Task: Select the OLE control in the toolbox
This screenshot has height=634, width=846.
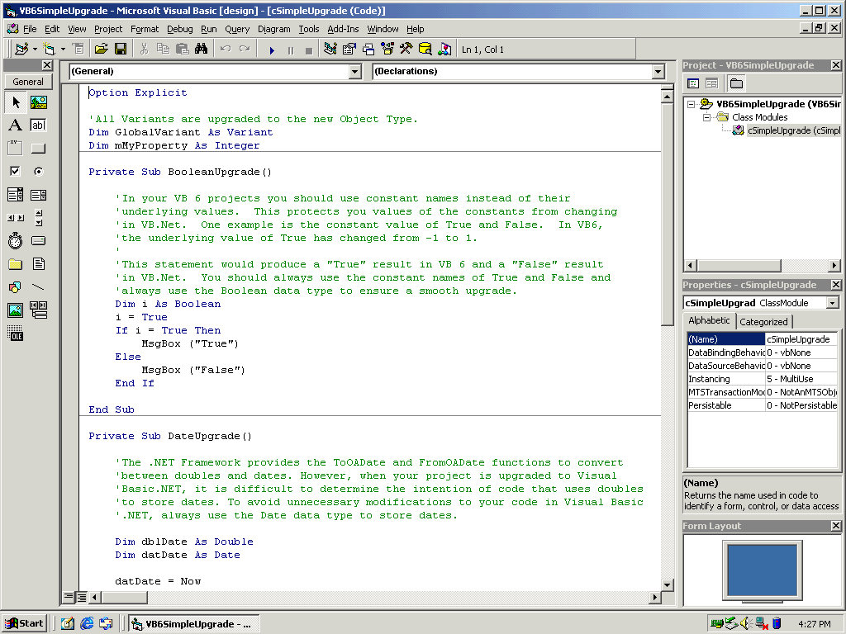Action: 15,334
